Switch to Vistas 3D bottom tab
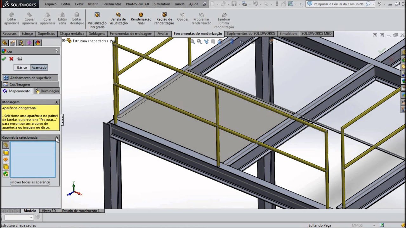This screenshot has width=406, height=228. coord(49,211)
